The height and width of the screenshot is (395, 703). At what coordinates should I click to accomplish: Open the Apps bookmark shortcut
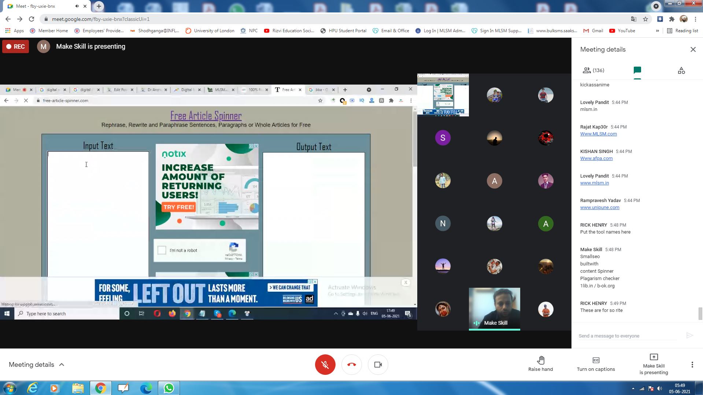(x=15, y=31)
